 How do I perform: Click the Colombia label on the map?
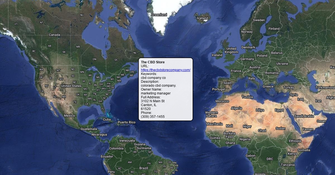[x=116, y=148]
